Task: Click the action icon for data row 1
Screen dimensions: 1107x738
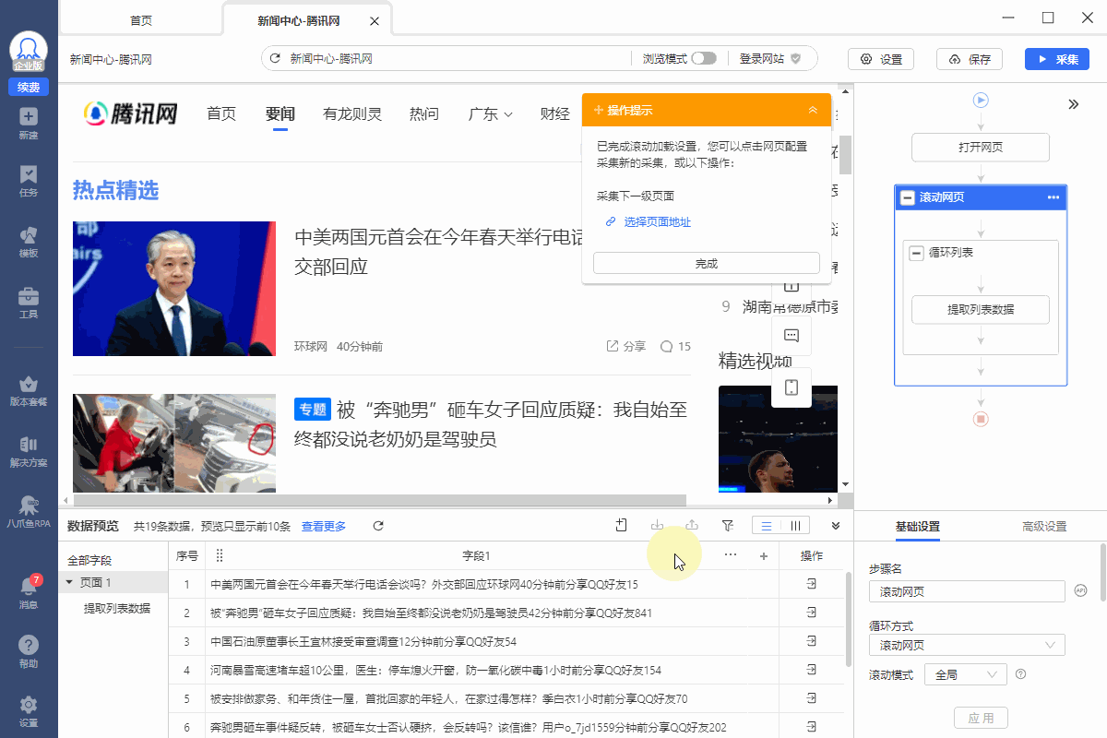Action: point(812,584)
